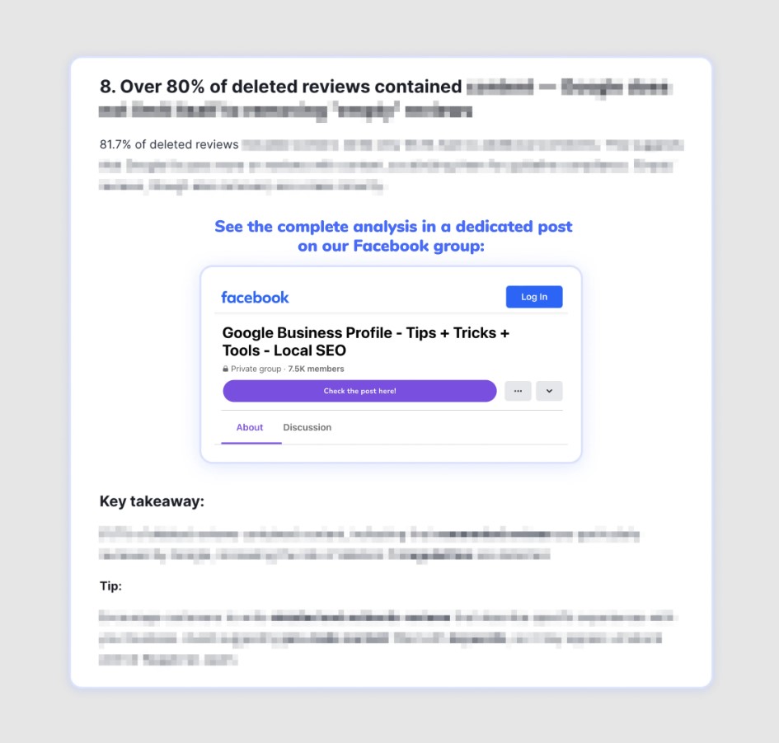Switch to the About tab
The width and height of the screenshot is (779, 743).
(250, 427)
